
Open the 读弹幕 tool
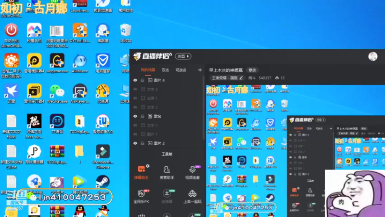point(167,196)
